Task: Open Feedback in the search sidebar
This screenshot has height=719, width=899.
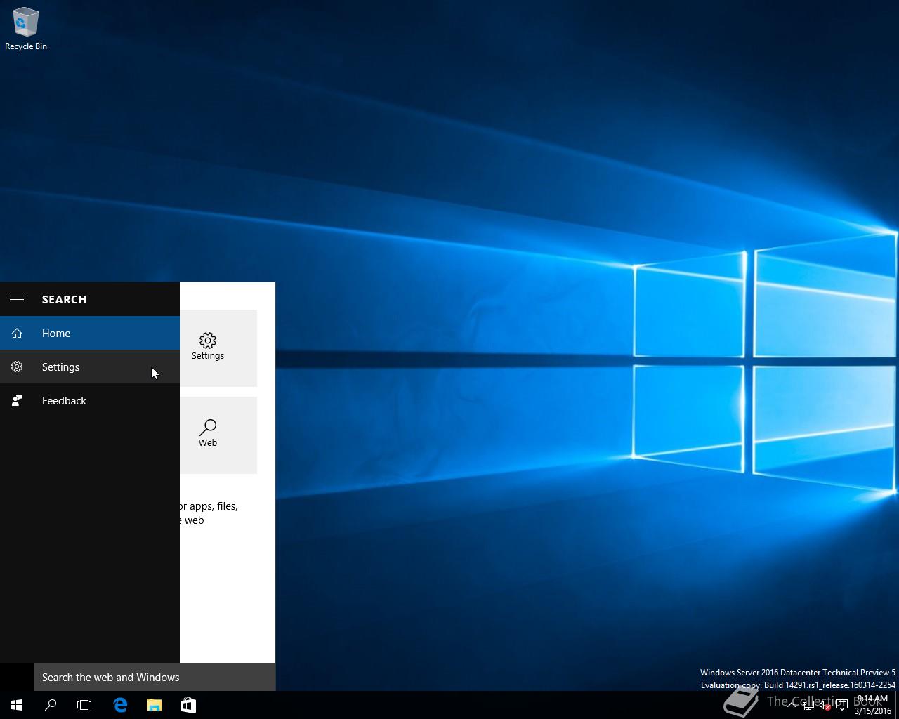Action: click(x=90, y=400)
